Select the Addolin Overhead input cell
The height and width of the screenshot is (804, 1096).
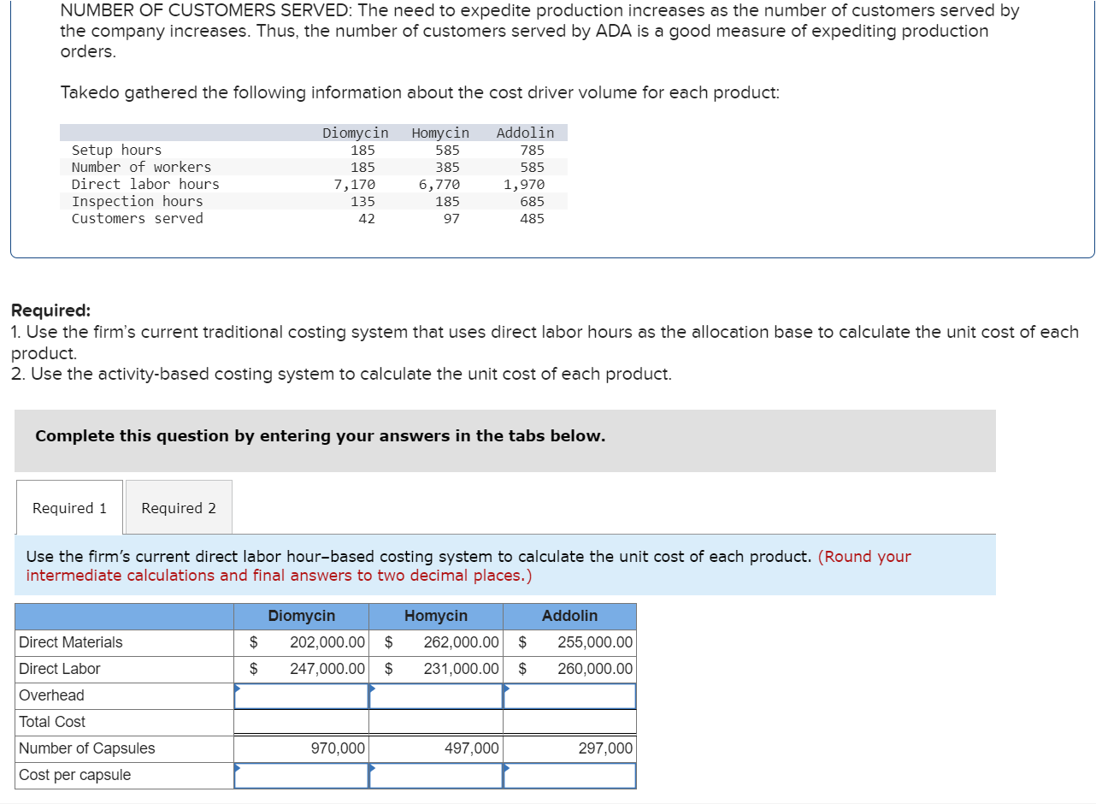click(569, 695)
